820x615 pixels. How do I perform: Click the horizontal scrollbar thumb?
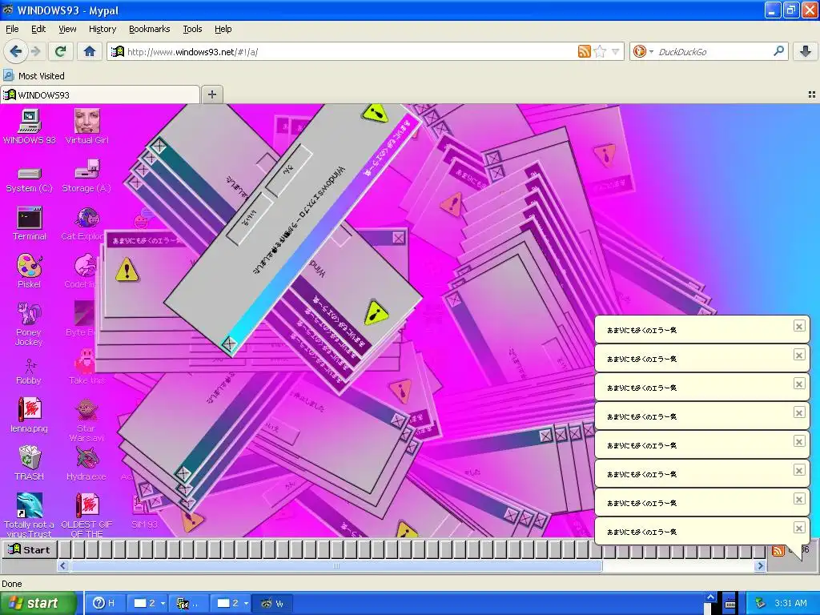(x=336, y=565)
